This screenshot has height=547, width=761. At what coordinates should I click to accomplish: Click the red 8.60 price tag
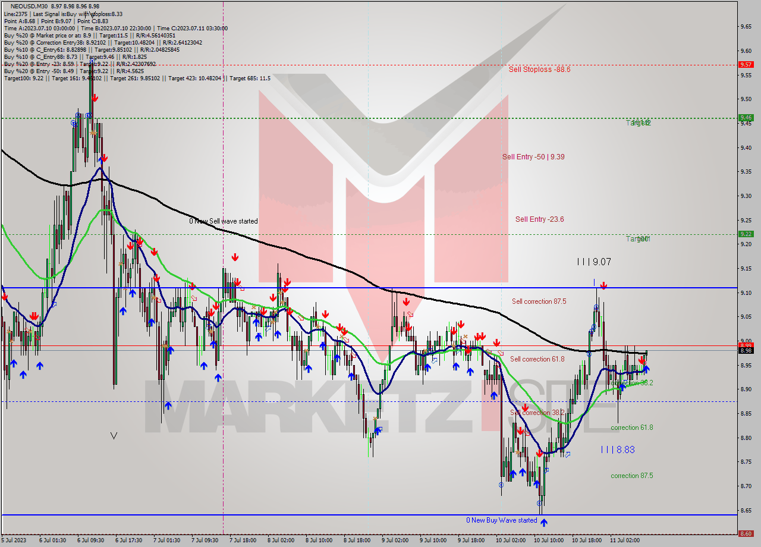pyautogui.click(x=746, y=533)
